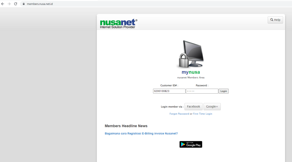Go back with the browser back arrow

[3, 4]
